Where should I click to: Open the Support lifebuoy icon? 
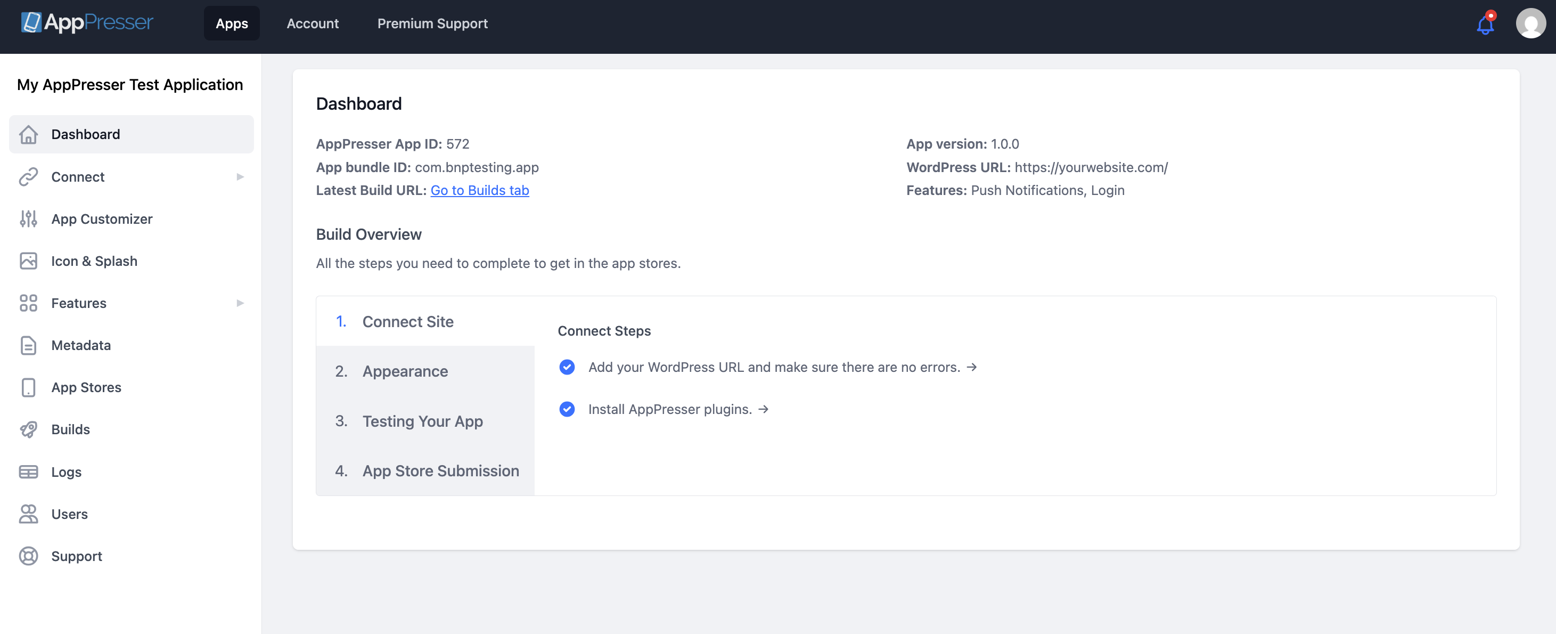(x=28, y=556)
